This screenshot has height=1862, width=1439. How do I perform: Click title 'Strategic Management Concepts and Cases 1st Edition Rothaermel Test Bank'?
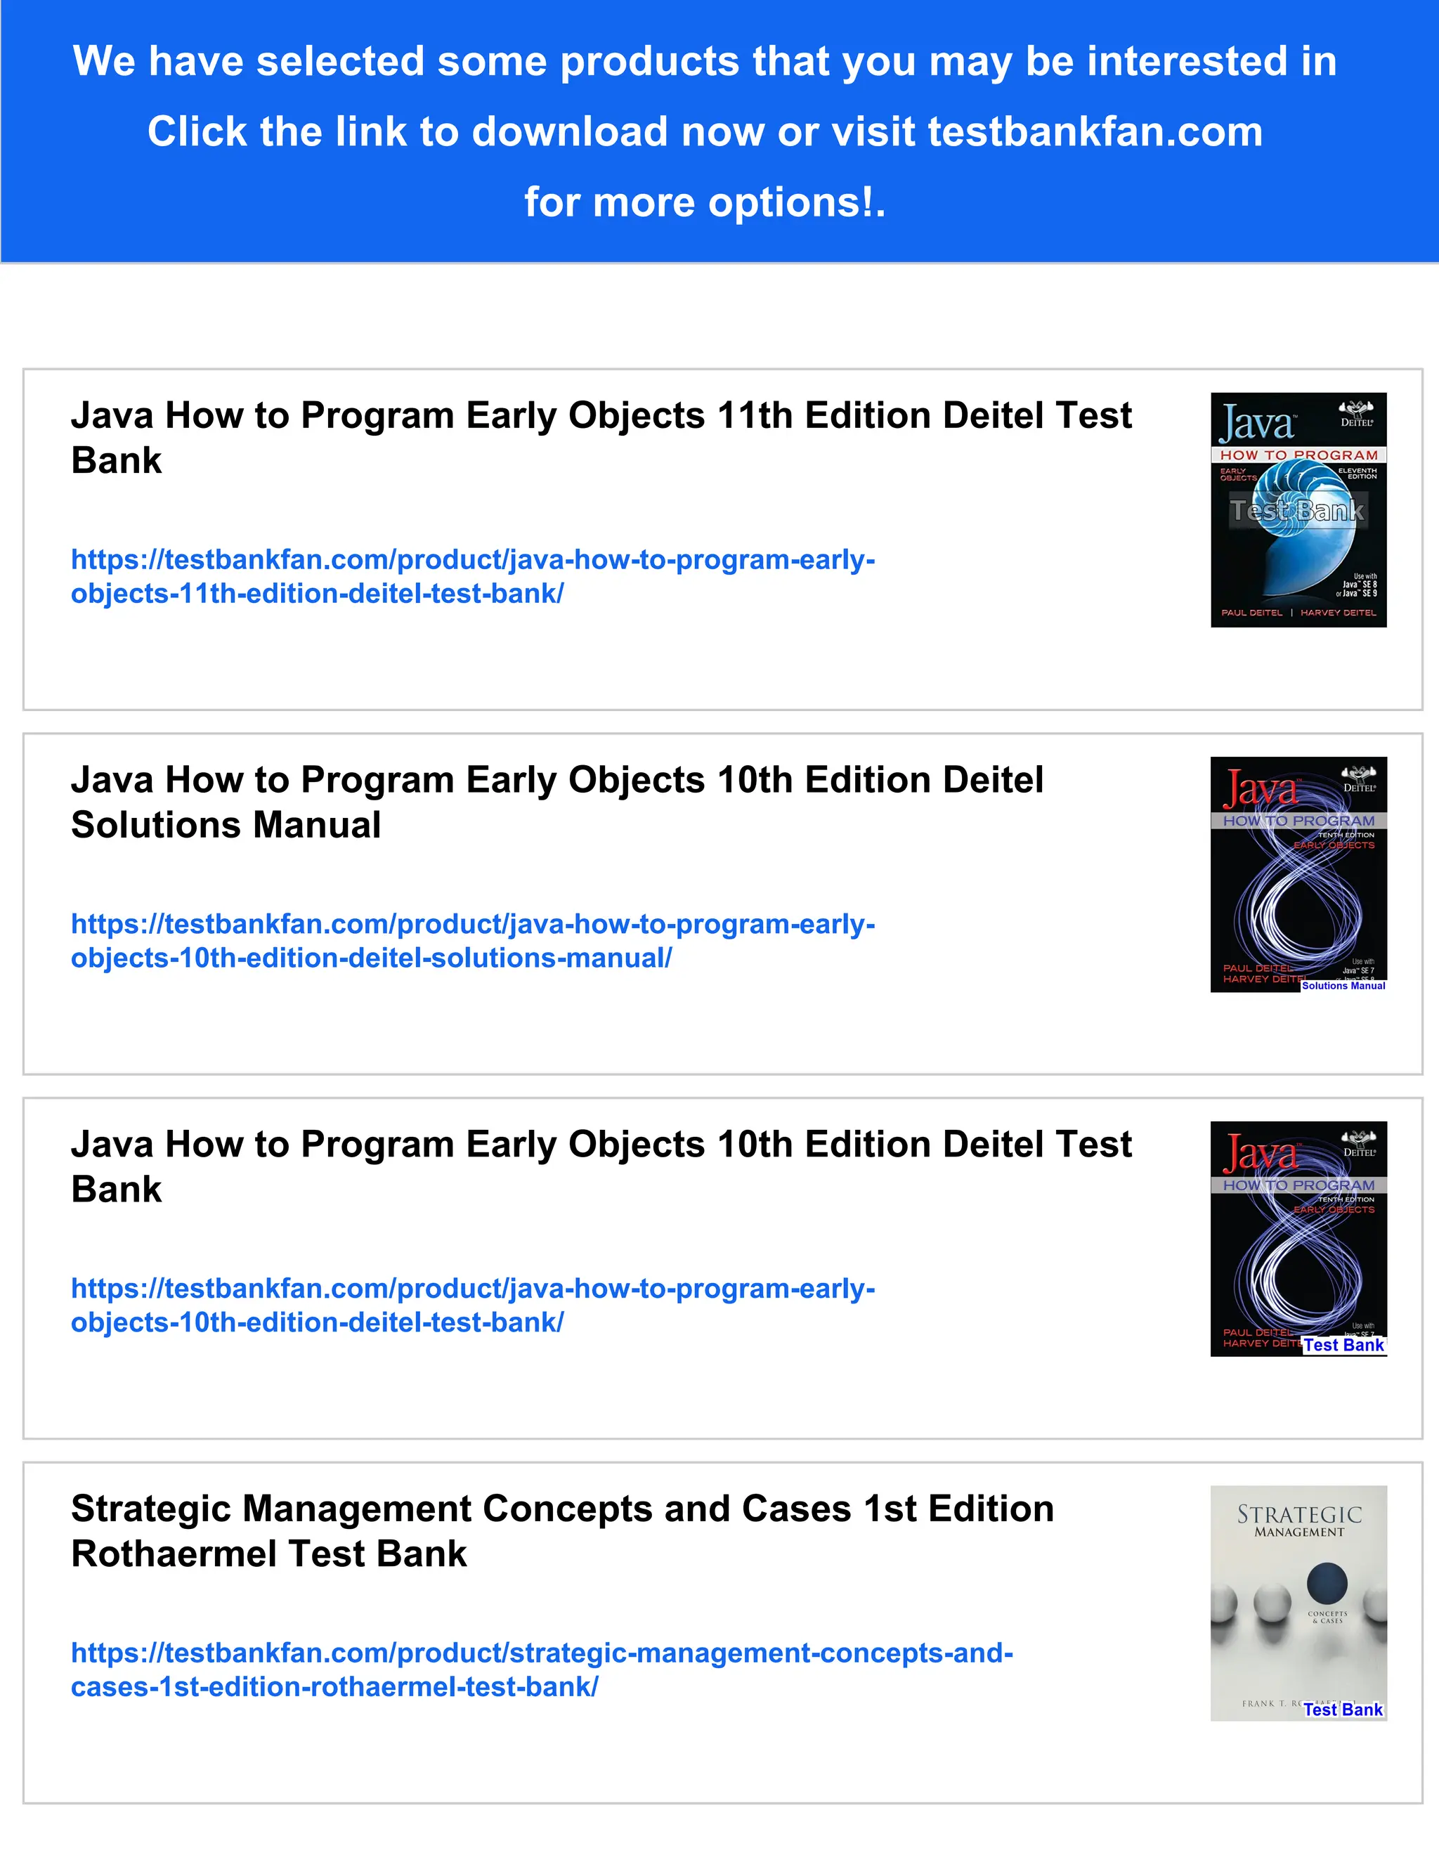pyautogui.click(x=563, y=1530)
